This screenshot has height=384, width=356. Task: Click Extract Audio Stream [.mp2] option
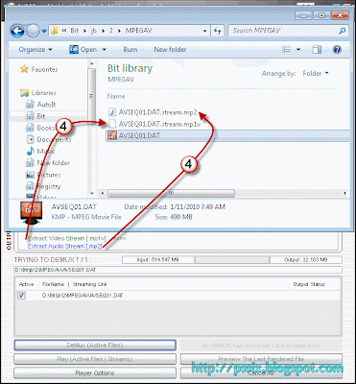pos(64,246)
